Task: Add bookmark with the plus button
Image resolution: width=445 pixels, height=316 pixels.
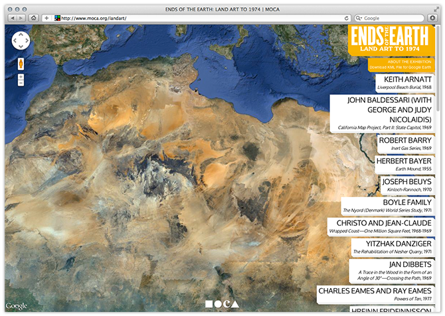Action: 46,18
